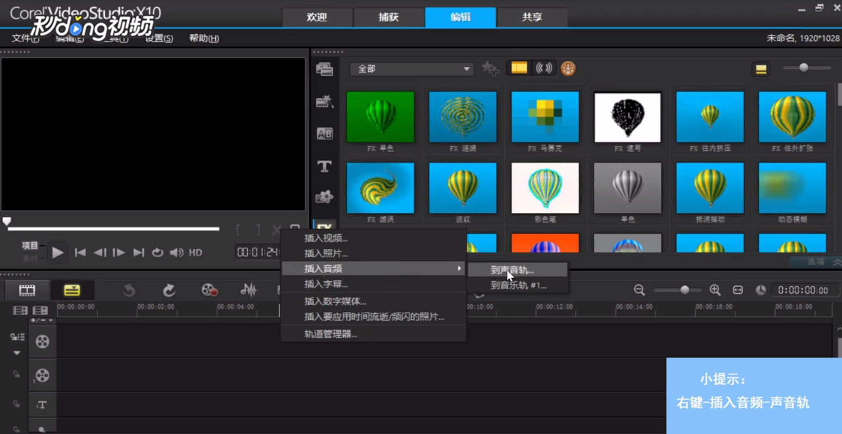Adjust the thumbnail size slider
The image size is (842, 434).
click(803, 67)
